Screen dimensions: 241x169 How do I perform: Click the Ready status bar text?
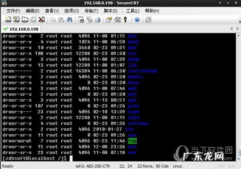(7, 166)
